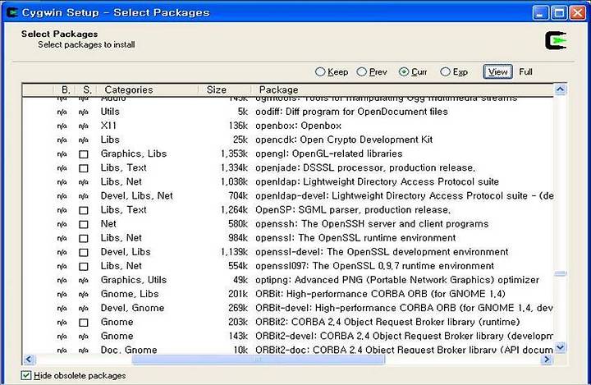Tick the source checkbox for openjade
Viewport: 591px width, 385px height.
coord(84,168)
